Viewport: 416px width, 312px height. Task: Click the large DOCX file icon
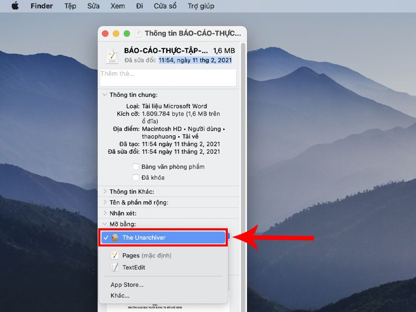112,56
